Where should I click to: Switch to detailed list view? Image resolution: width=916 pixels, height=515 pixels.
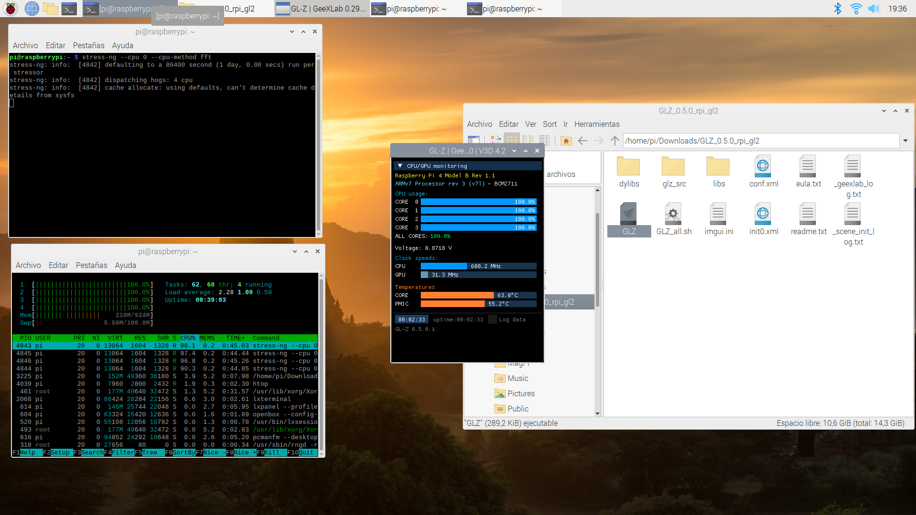(x=544, y=140)
